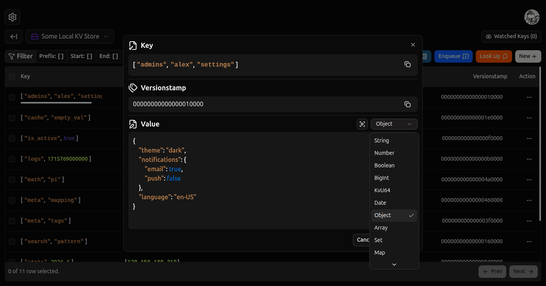Click the JSON value editor area
The width and height of the screenshot is (546, 286).
pyautogui.click(x=249, y=181)
